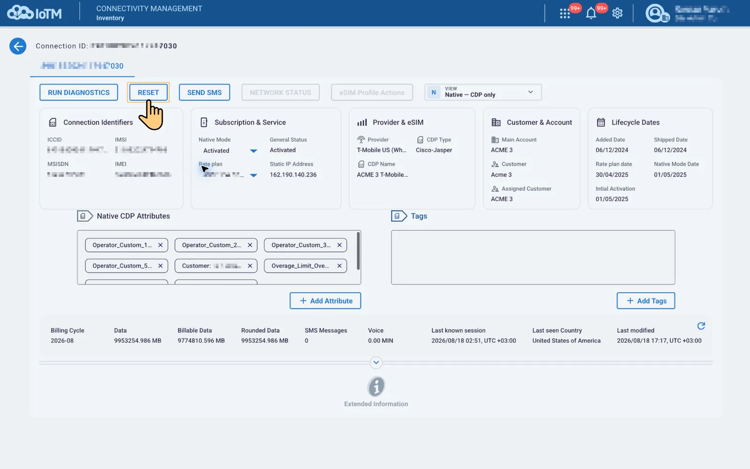Viewport: 750px width, 469px height.
Task: Click the eSIM Profile Actions button
Action: 372,92
